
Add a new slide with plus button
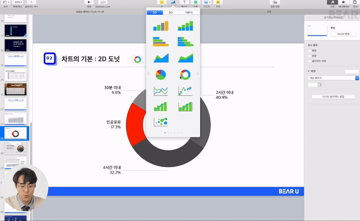[31, 2]
